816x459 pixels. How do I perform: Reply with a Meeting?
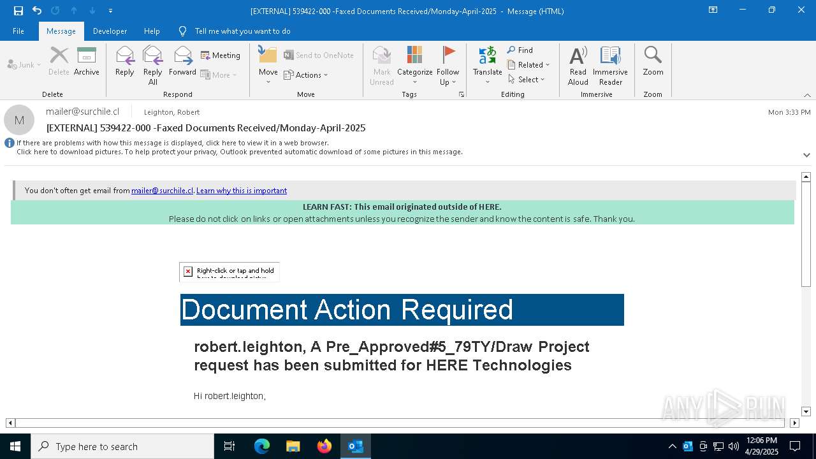pos(221,55)
